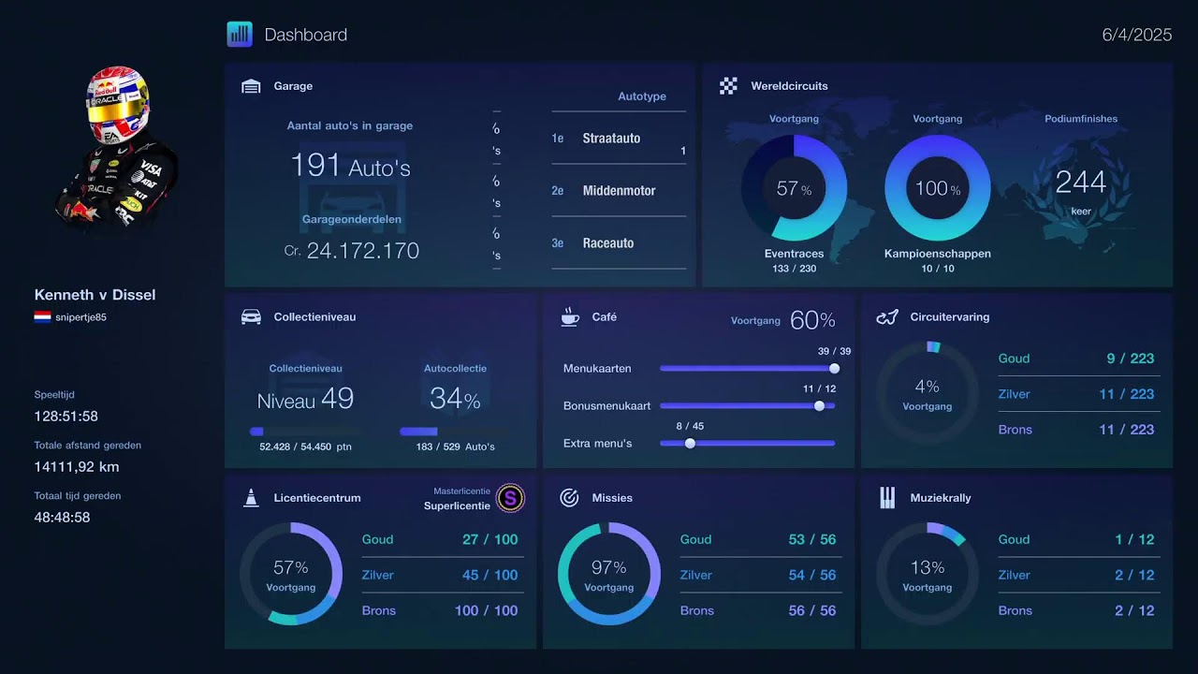The image size is (1198, 674).
Task: Click the Autocollectie progress bar
Action: pyautogui.click(x=455, y=432)
